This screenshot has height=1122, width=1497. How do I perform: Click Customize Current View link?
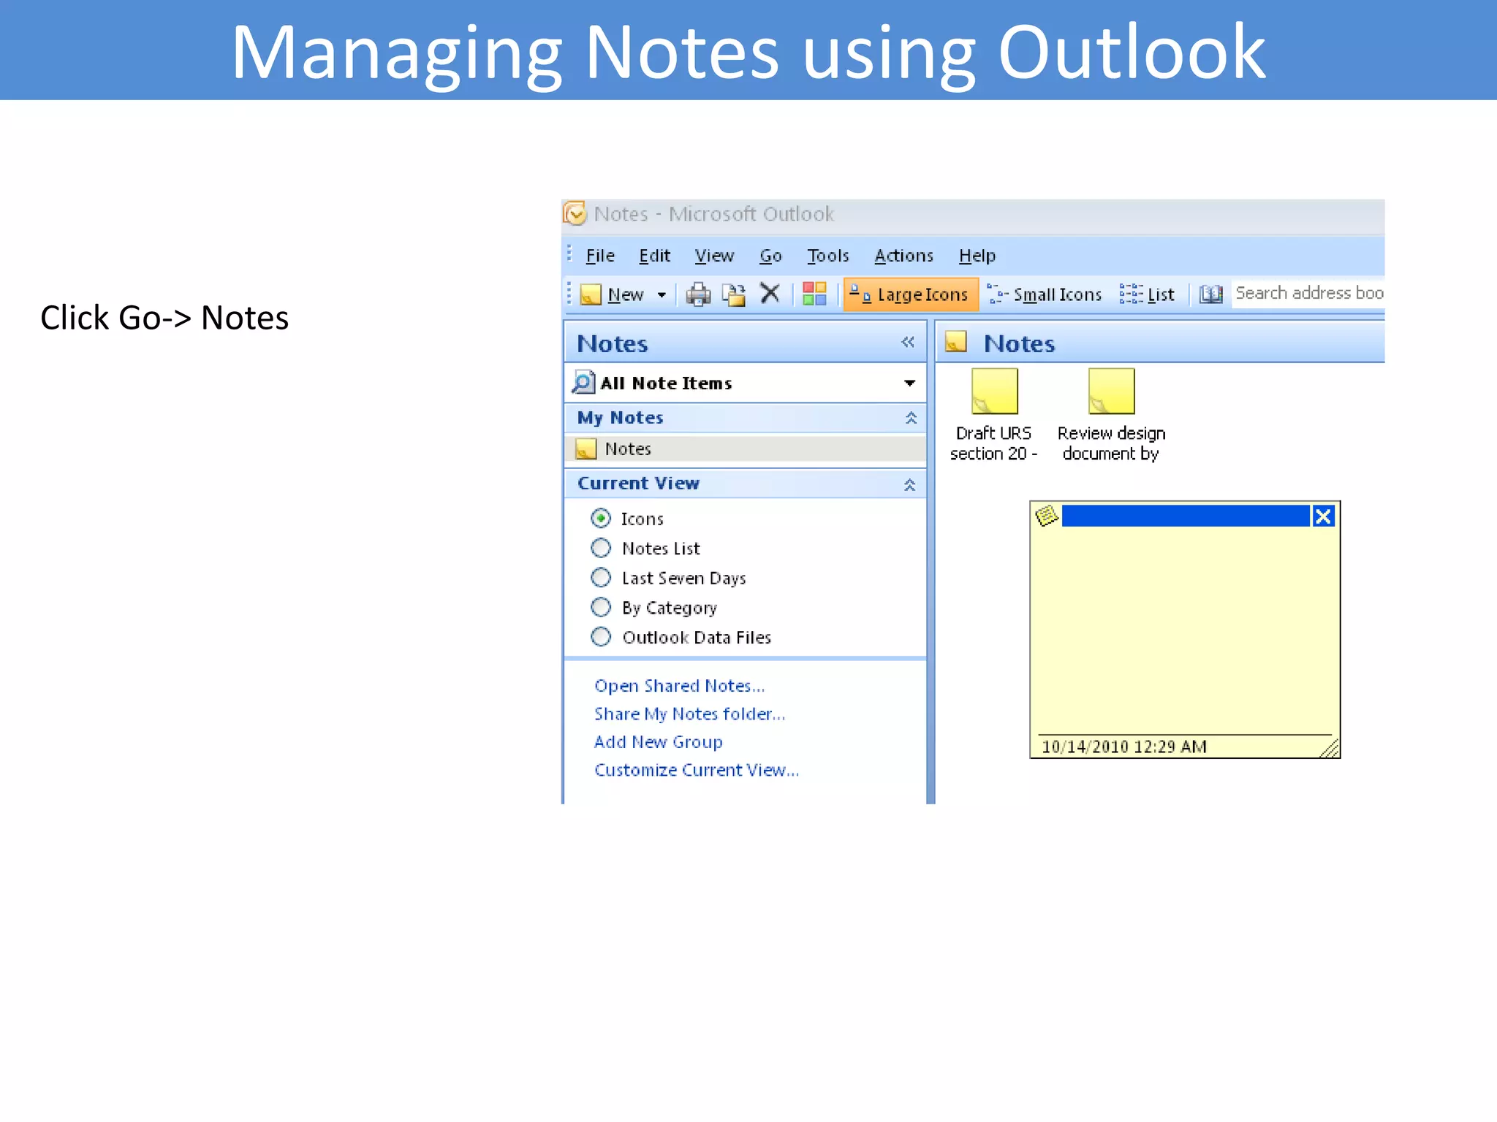point(696,770)
